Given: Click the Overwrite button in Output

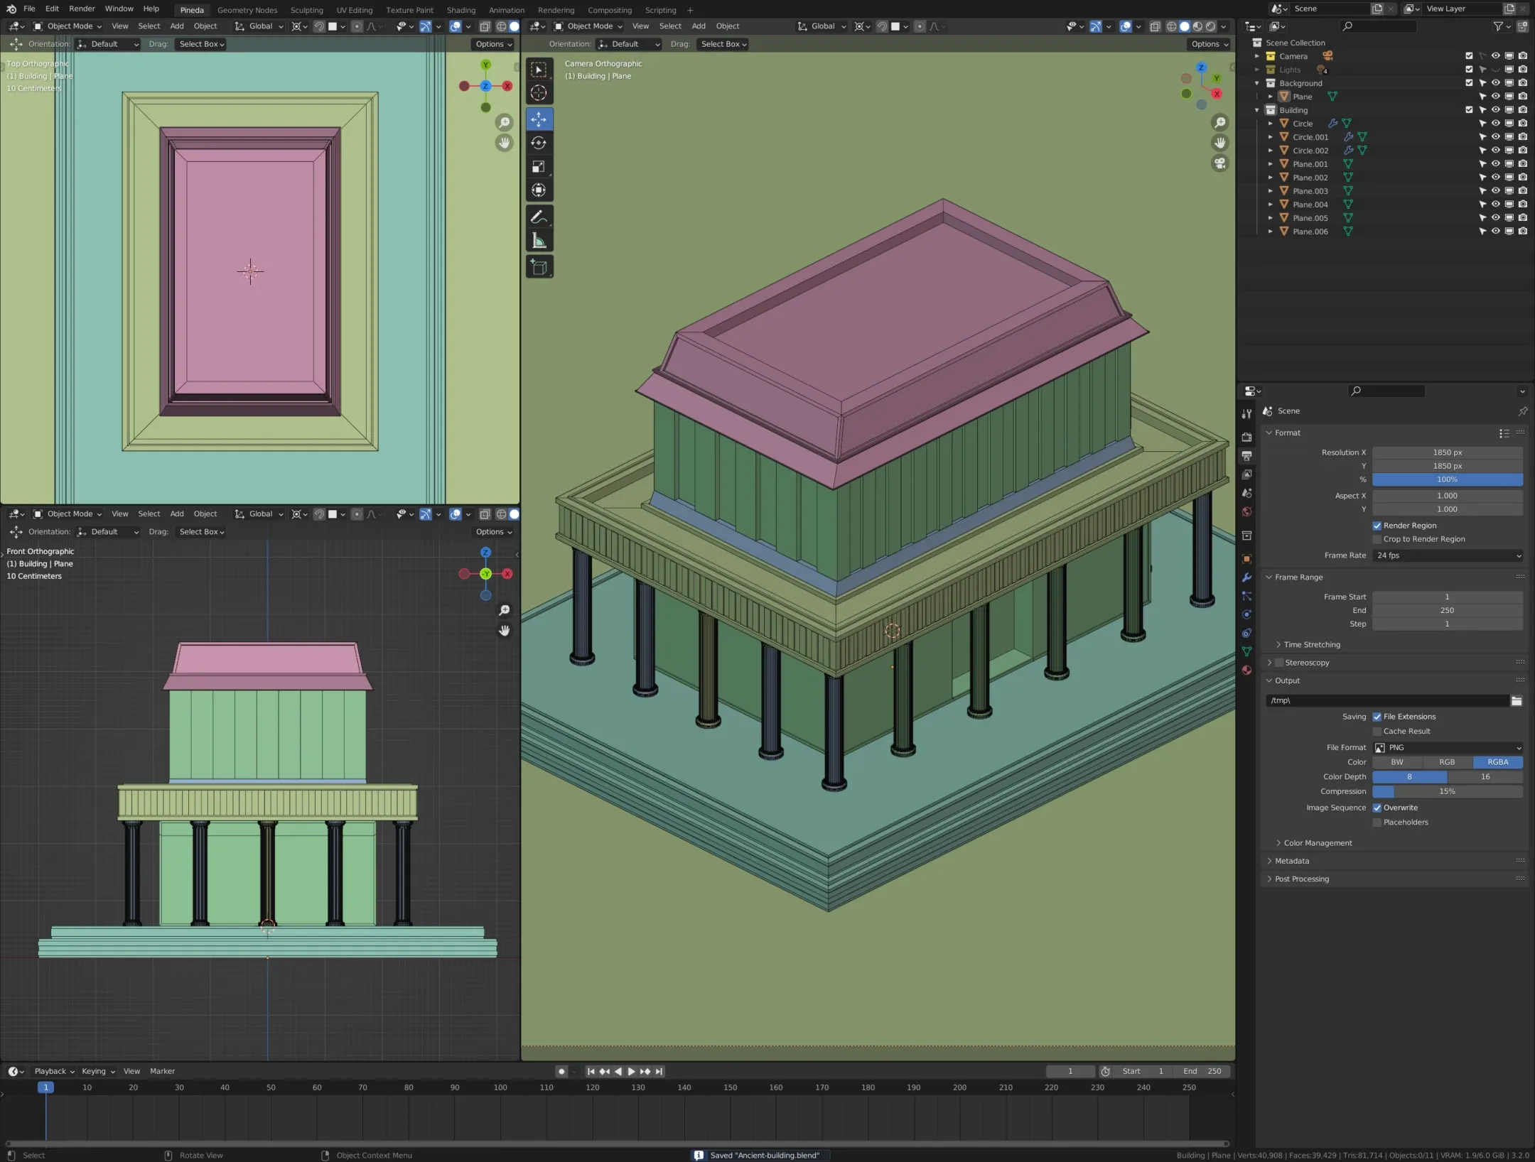Looking at the screenshot, I should pyautogui.click(x=1377, y=807).
